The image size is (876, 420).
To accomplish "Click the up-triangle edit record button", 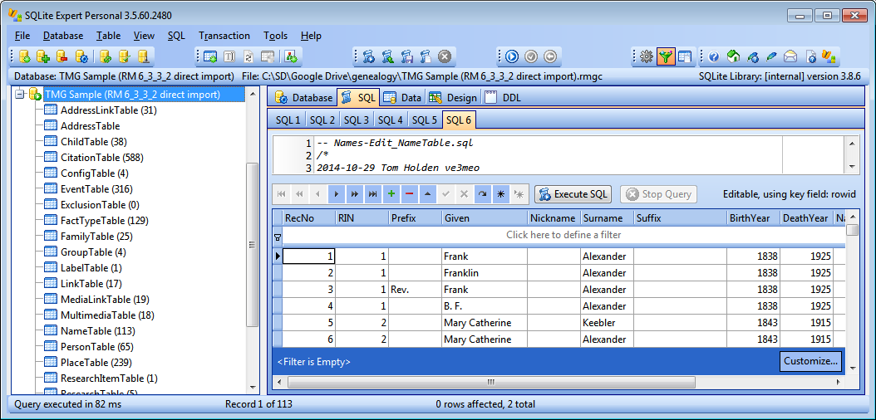I will [x=427, y=194].
